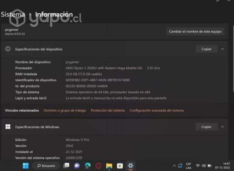Screen dimensions: 234x171
Task: Open Microsoft Edge from the taskbar
Action: (x=88, y=166)
